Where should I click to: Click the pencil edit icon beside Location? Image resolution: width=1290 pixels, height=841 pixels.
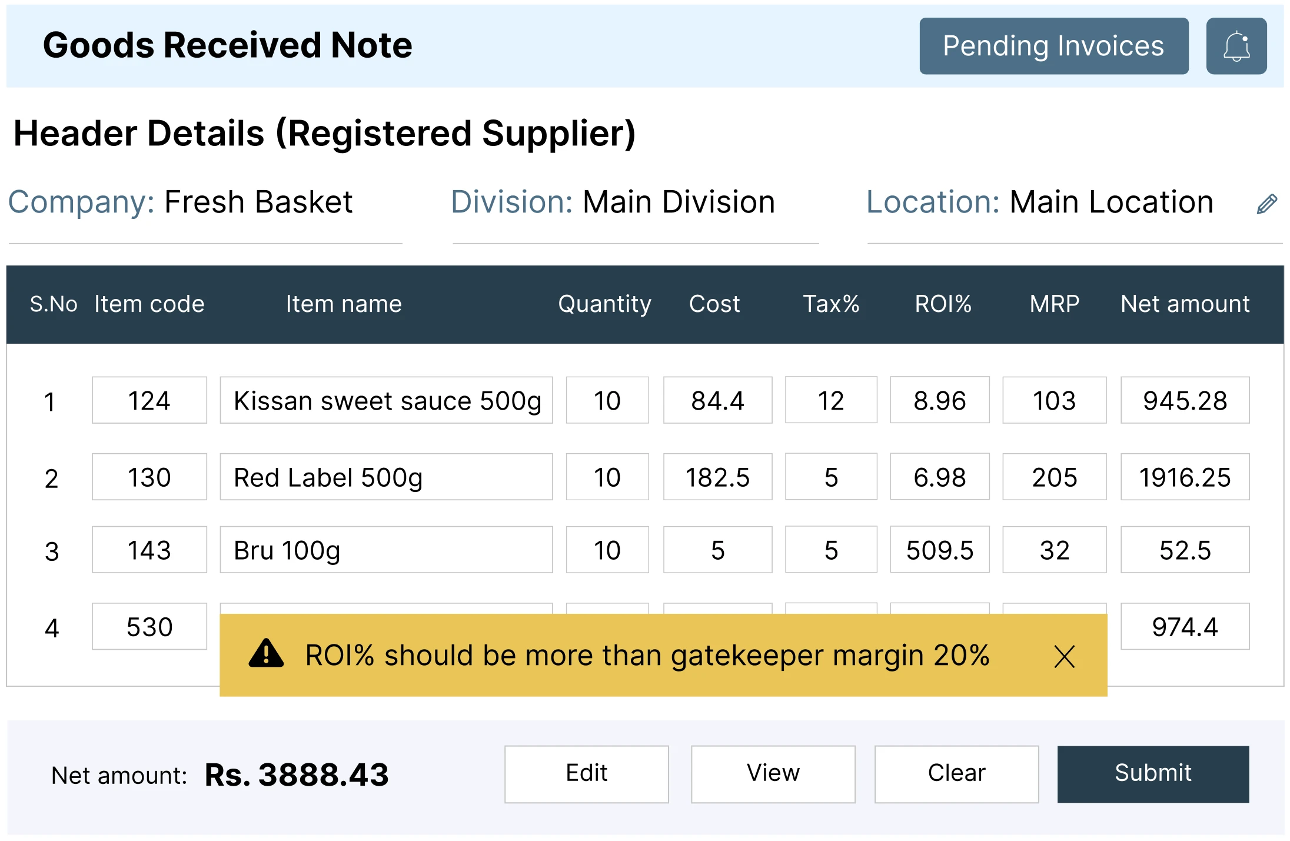[x=1266, y=204]
